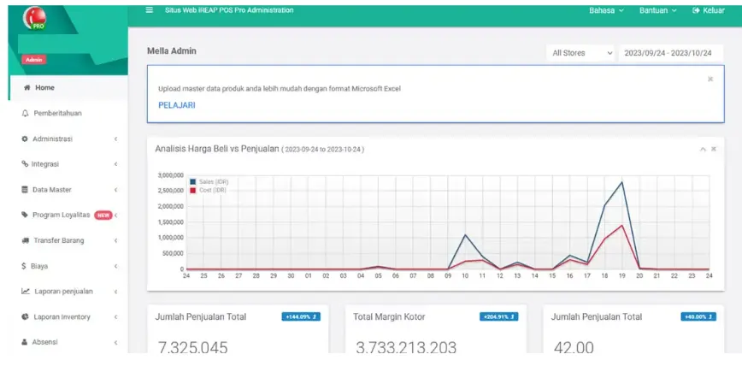Click the +204.91% badge on Total Margin Kotor

[x=498, y=316]
